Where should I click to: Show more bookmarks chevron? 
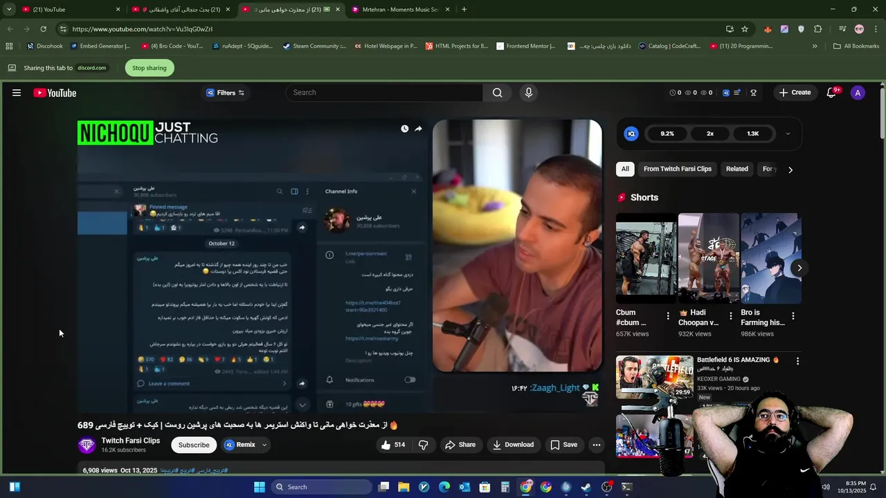tap(815, 46)
